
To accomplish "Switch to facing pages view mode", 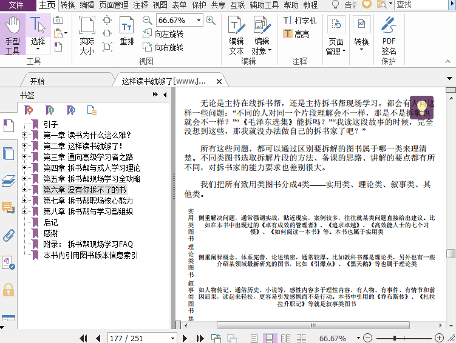I will [285, 338].
